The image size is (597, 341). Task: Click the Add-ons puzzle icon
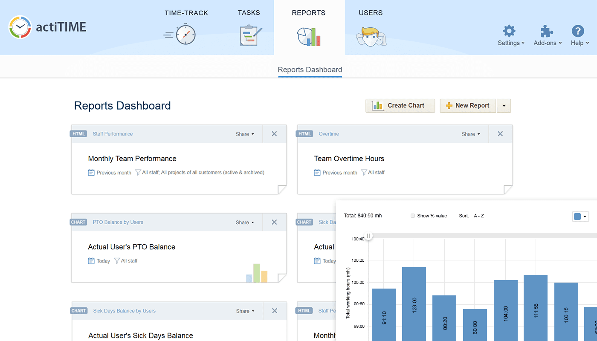(547, 31)
